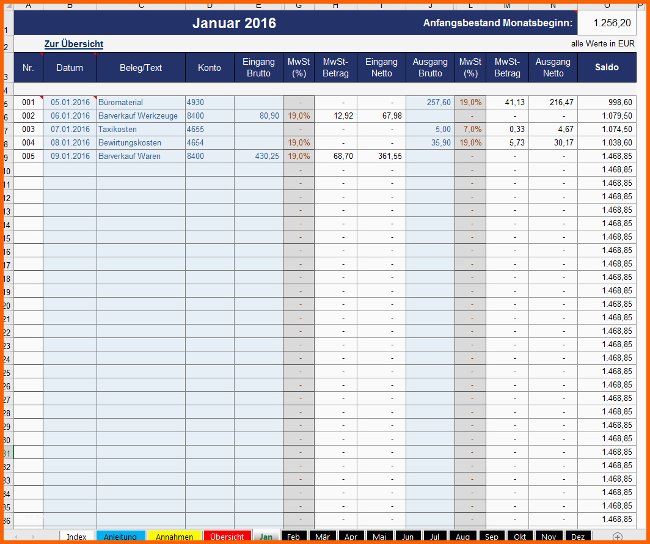The image size is (650, 544).
Task: Go to the yellow Annahmen tab
Action: coord(174,537)
